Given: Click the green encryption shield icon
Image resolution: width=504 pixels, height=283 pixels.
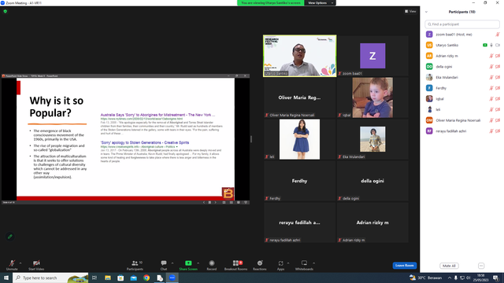Looking at the screenshot, I should coord(6,11).
